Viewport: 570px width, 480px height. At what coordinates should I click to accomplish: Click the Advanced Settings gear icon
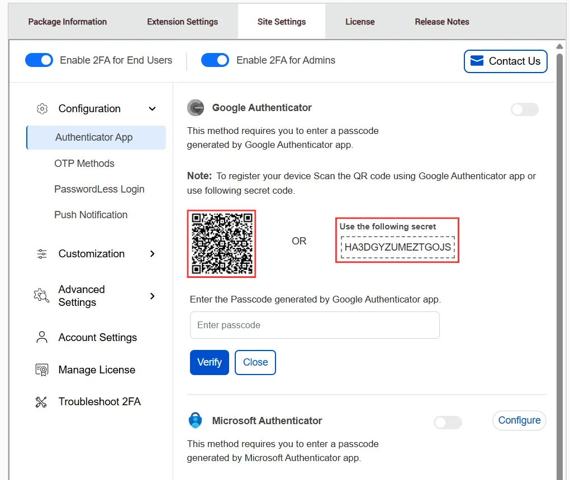click(40, 296)
